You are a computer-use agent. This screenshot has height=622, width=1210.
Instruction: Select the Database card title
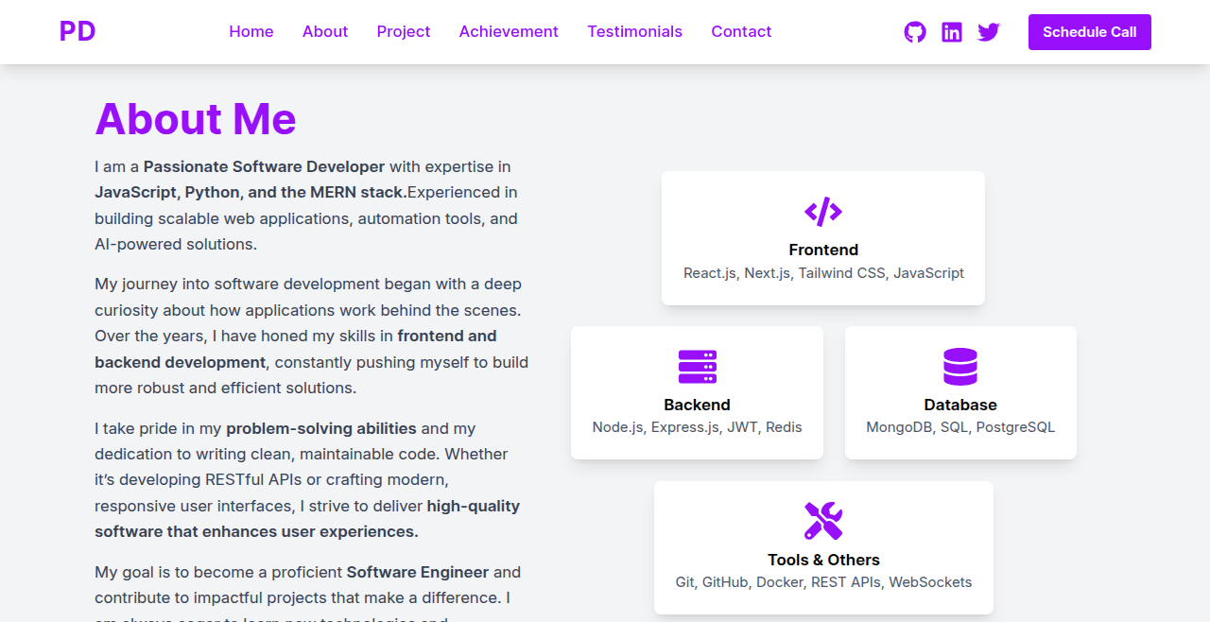click(960, 405)
